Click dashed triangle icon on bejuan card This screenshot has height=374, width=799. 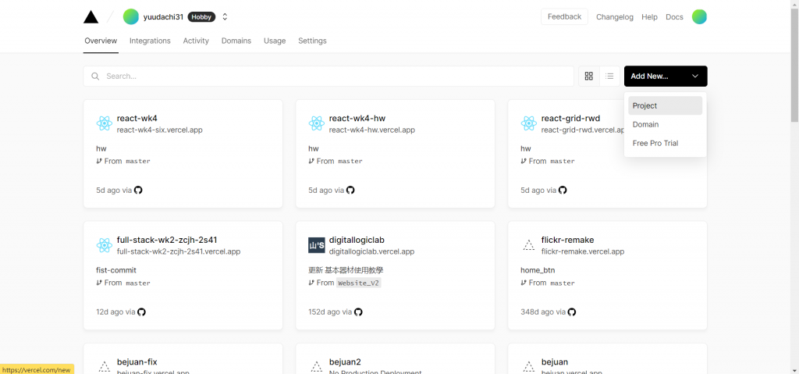pos(528,367)
